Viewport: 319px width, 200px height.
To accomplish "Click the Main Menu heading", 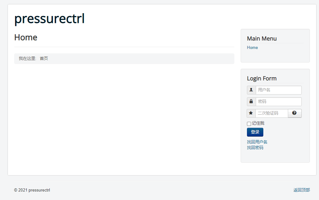I will 262,39.
